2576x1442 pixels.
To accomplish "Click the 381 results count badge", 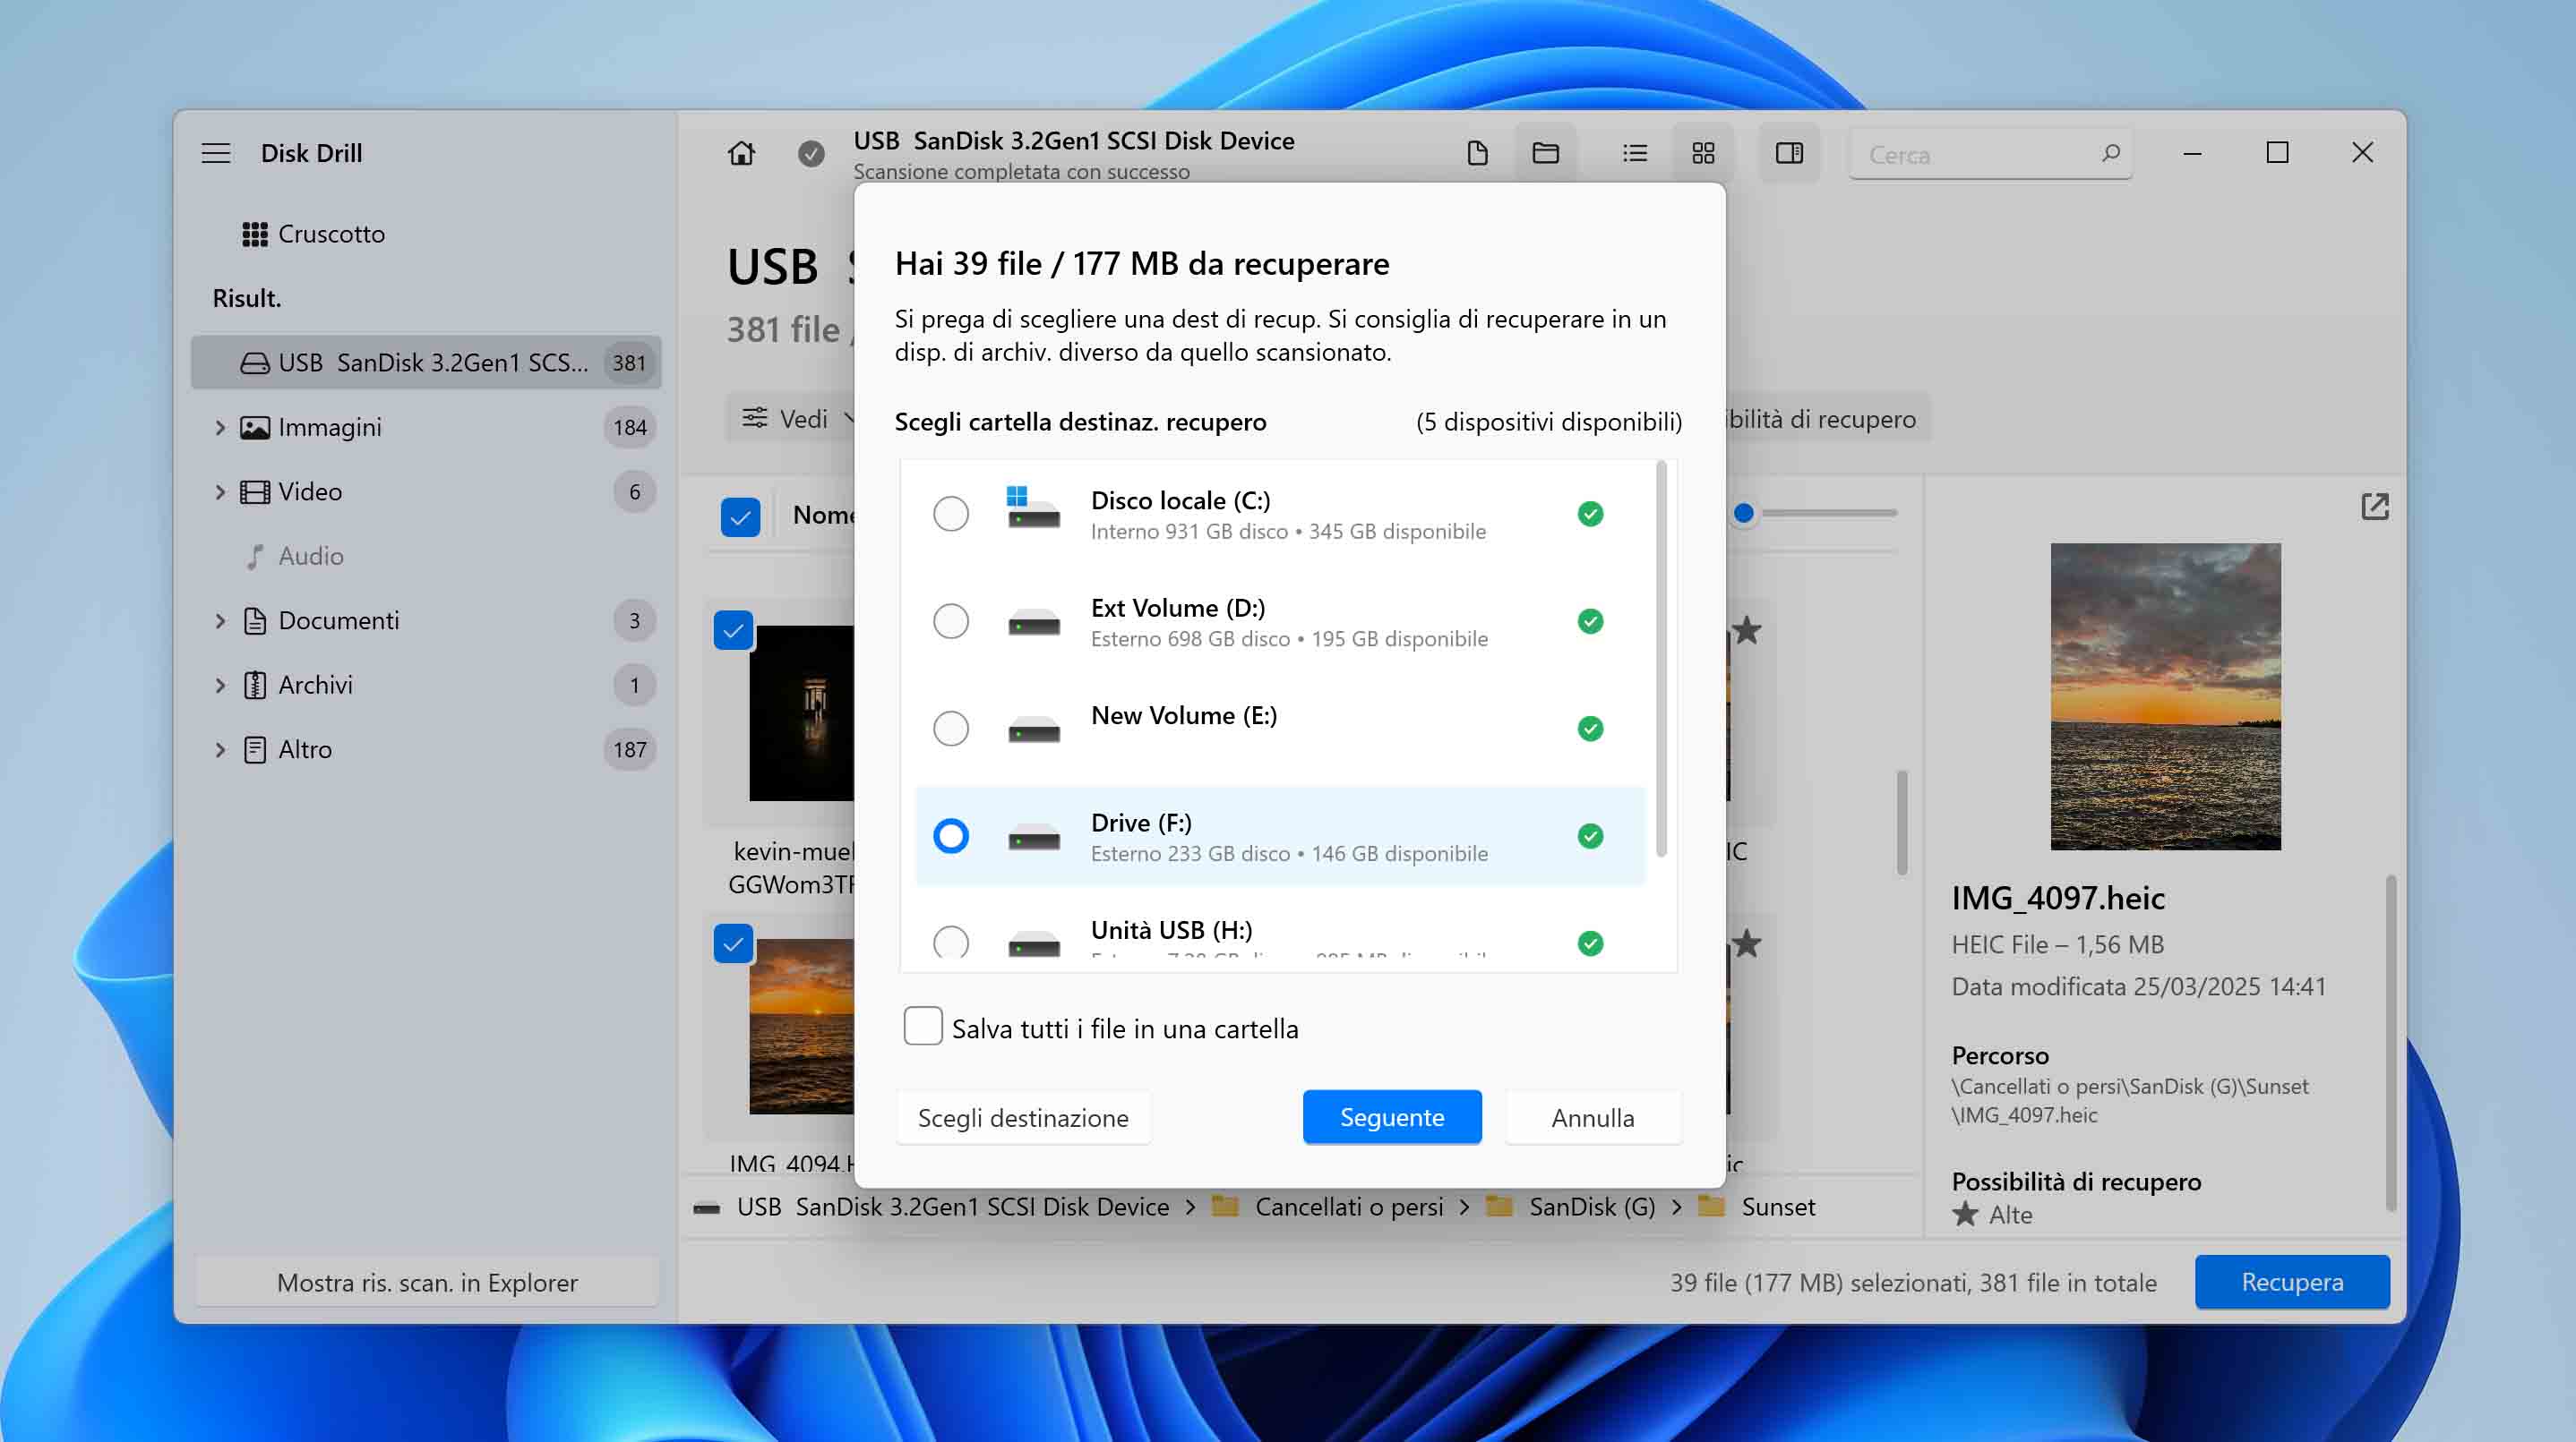I will (x=629, y=363).
